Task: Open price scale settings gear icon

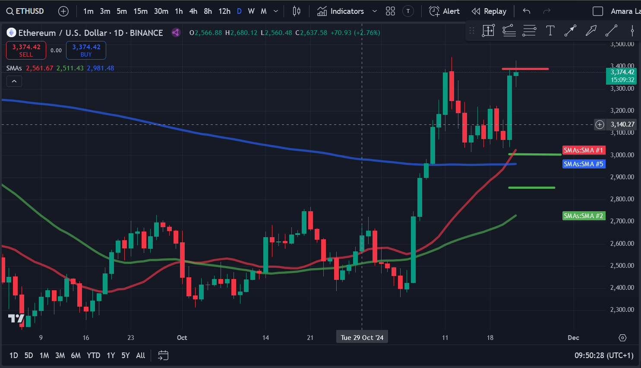Action: click(622, 338)
